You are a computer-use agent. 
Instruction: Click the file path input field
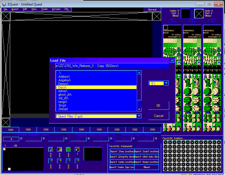point(112,66)
